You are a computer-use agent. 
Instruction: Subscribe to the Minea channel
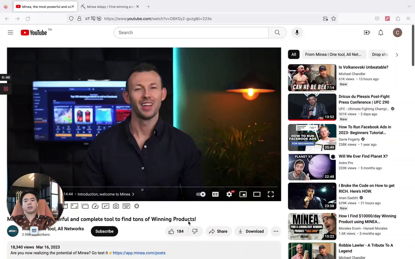(x=104, y=231)
